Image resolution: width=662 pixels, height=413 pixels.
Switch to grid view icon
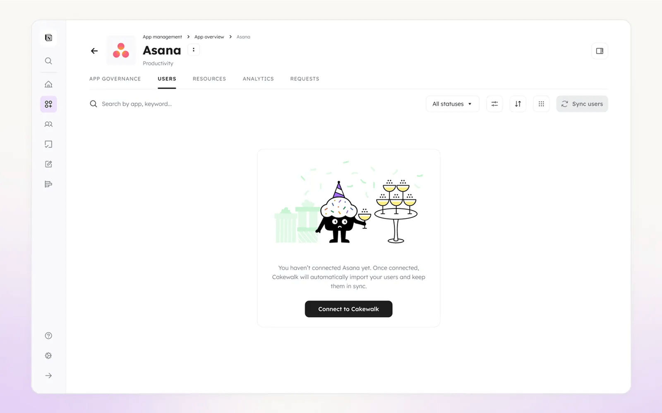point(541,104)
